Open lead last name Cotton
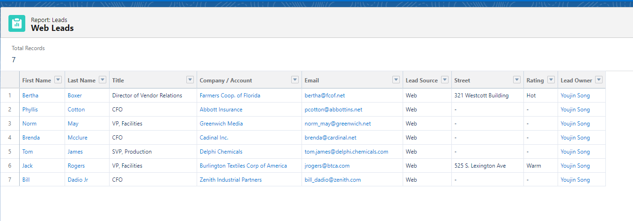633x221 pixels. (76, 110)
